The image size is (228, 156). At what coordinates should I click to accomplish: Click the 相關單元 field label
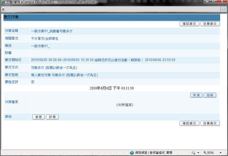[11, 38]
